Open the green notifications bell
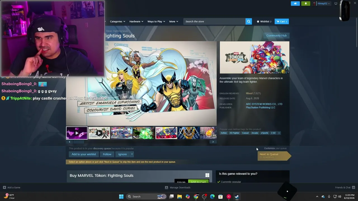This screenshot has height=201, width=358. point(306,4)
